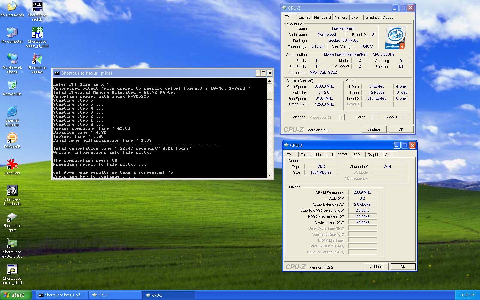Switch to CPU tab in lower CPU-Z window
The image size is (480, 300).
[290, 155]
